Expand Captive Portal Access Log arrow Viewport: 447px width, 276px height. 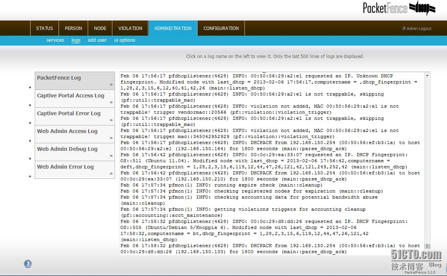point(111,102)
